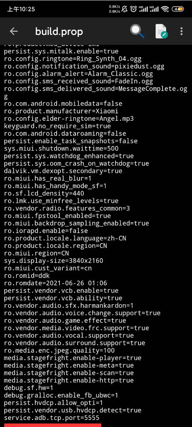The height and width of the screenshot is (427, 192).
Task: Click the ro.product.manufacturer=Xiaomi line
Action: pos(61,111)
